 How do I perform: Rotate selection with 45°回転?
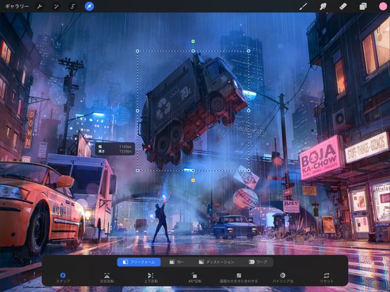[194, 277]
